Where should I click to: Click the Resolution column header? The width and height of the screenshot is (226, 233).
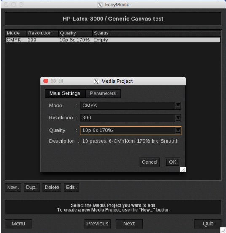tap(43, 33)
